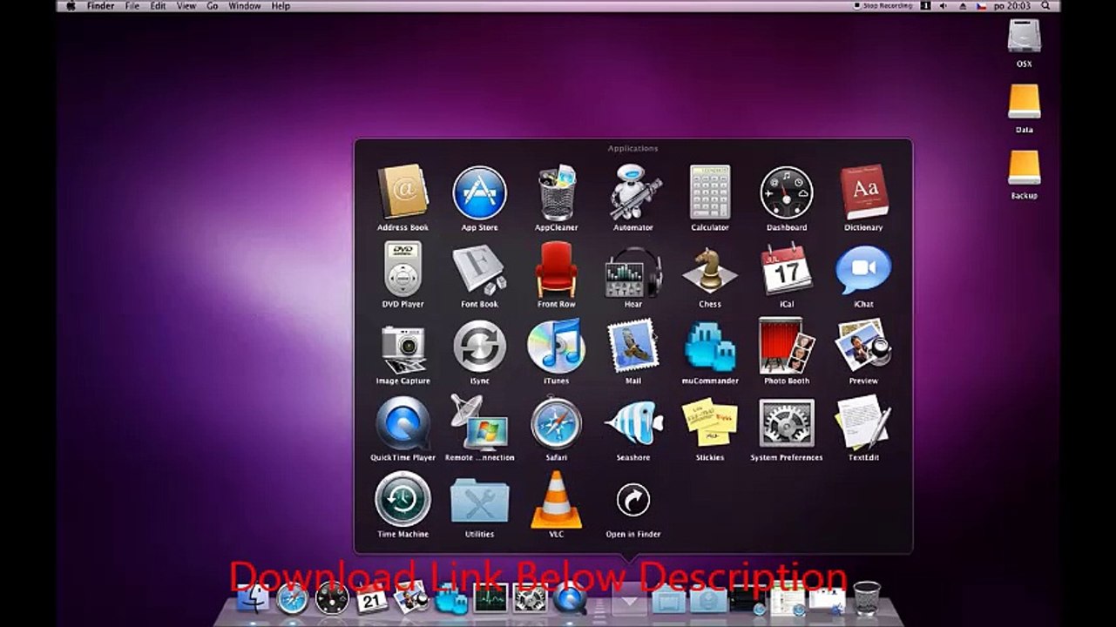Image resolution: width=1116 pixels, height=627 pixels.
Task: Click muCommander icon in the Dock
Action: tap(451, 599)
